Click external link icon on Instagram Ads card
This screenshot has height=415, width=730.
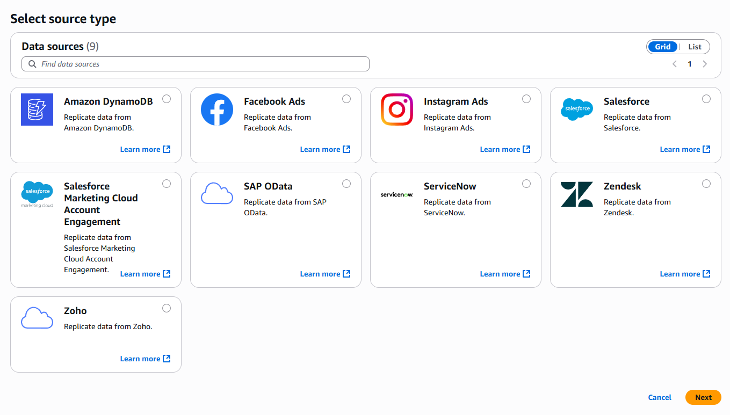[526, 149]
